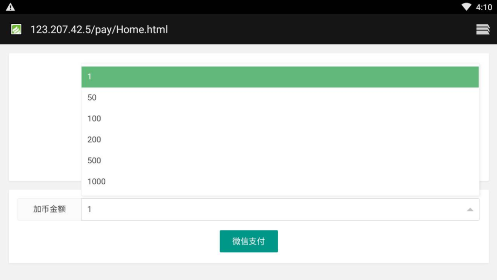Collapse the amount dropdown with its arrow
497x280 pixels.
pos(470,210)
